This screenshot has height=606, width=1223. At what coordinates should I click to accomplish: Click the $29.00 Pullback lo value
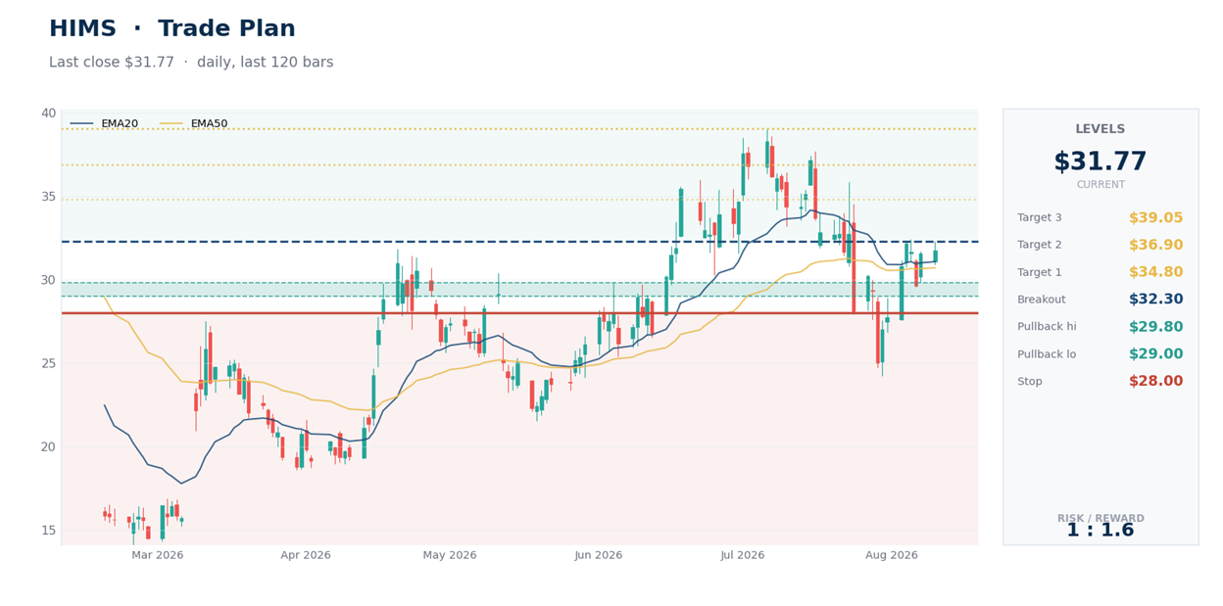1155,354
